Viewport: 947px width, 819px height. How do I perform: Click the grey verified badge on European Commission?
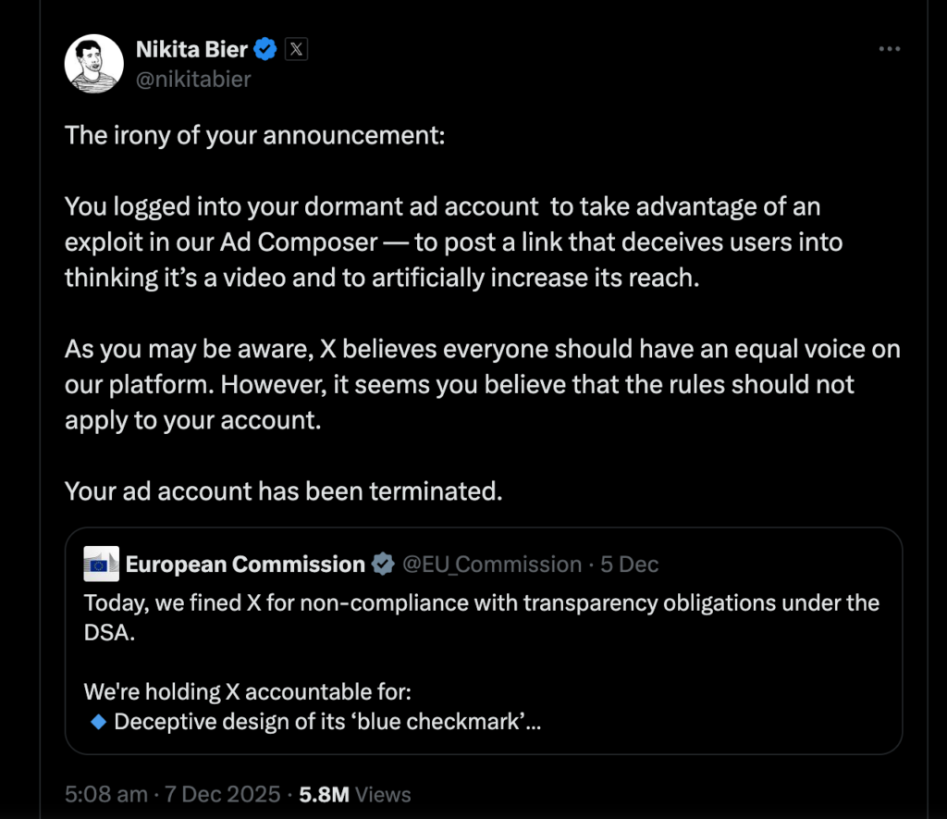pyautogui.click(x=382, y=564)
